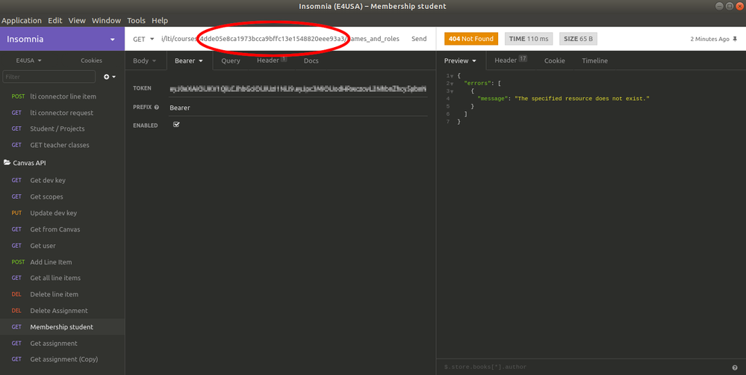Switch to the Docs tab

[311, 61]
